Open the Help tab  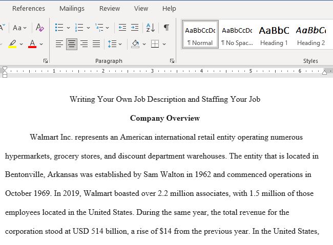point(169,9)
